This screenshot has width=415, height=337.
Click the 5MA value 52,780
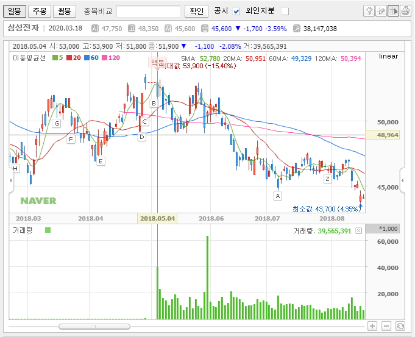(x=210, y=59)
